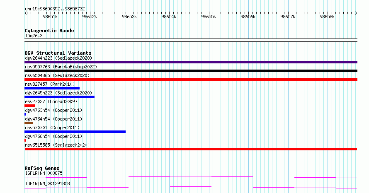Select the red nsv6515585 variant bar
Viewport: 369px width, 193px height.
tap(191, 149)
